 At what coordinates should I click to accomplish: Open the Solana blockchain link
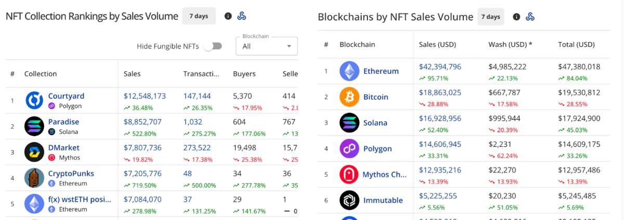click(x=375, y=123)
